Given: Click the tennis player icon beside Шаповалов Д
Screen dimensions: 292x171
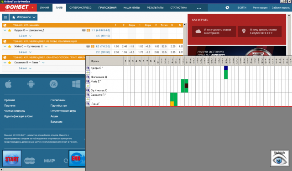Looking at the screenshot, I should pyautogui.click(x=88, y=77).
